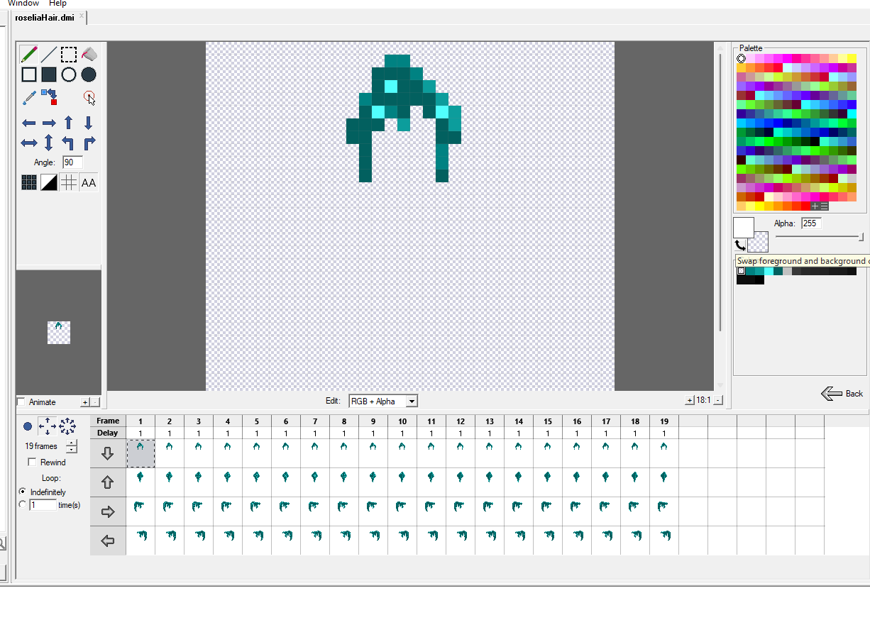The image size is (870, 637).
Task: Select the single-direction dot icon
Action: click(28, 426)
